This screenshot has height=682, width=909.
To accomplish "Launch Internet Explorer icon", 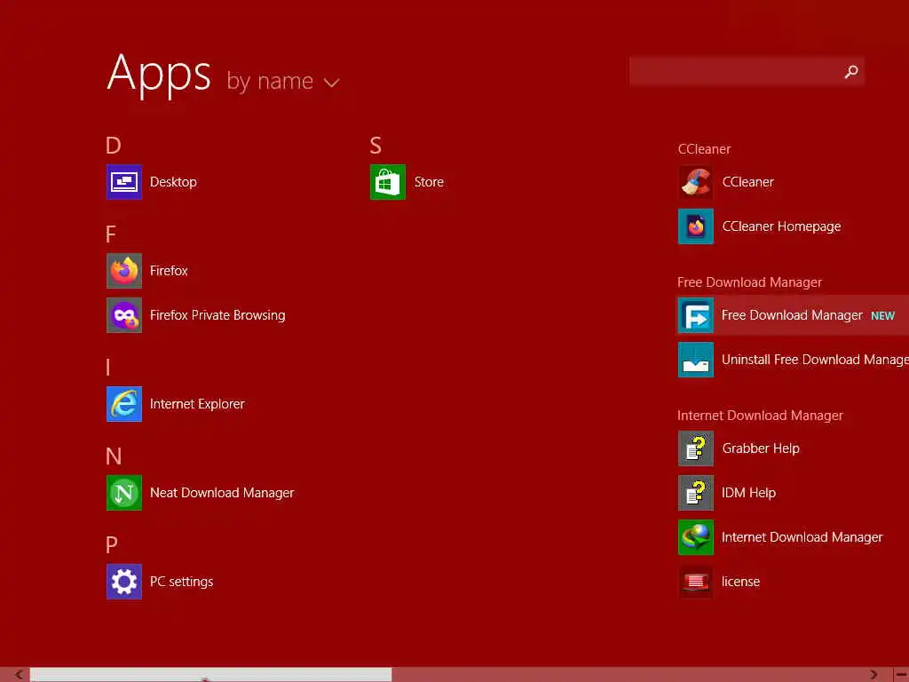I will click(x=124, y=404).
